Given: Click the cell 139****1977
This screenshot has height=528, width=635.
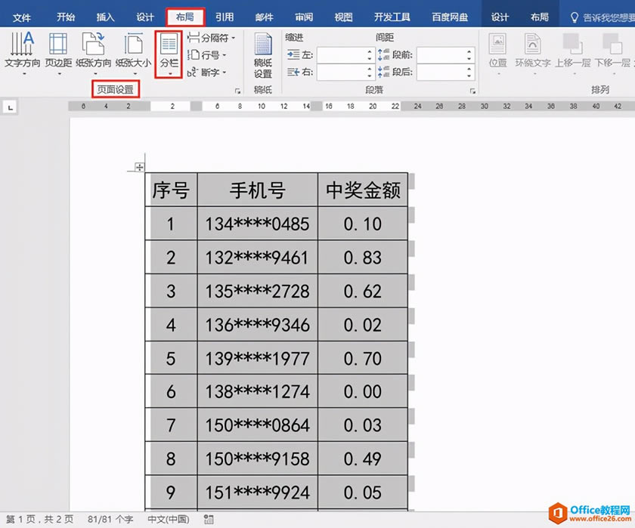Looking at the screenshot, I should point(258,358).
